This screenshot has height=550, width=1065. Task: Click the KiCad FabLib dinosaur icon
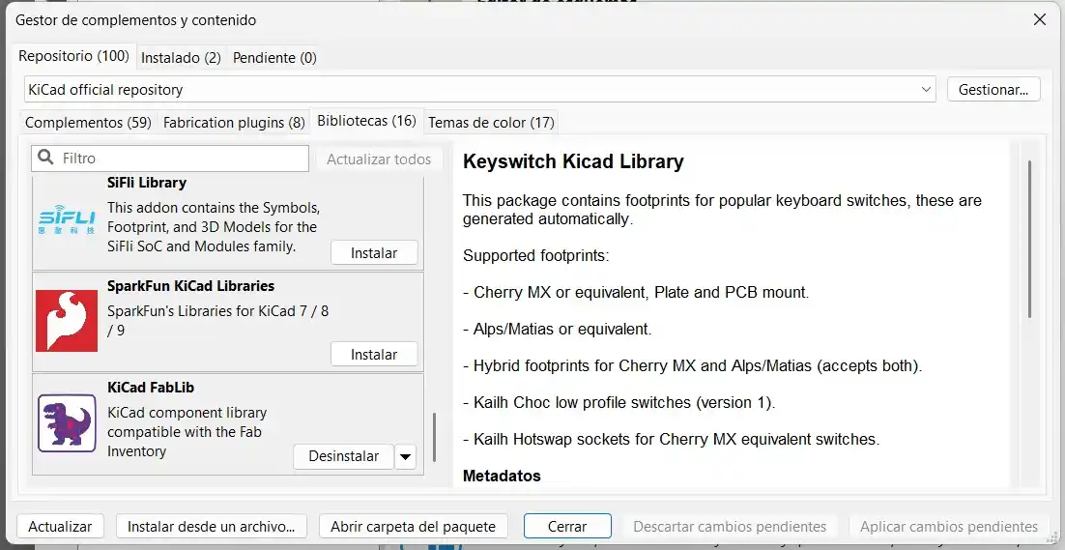(x=67, y=422)
